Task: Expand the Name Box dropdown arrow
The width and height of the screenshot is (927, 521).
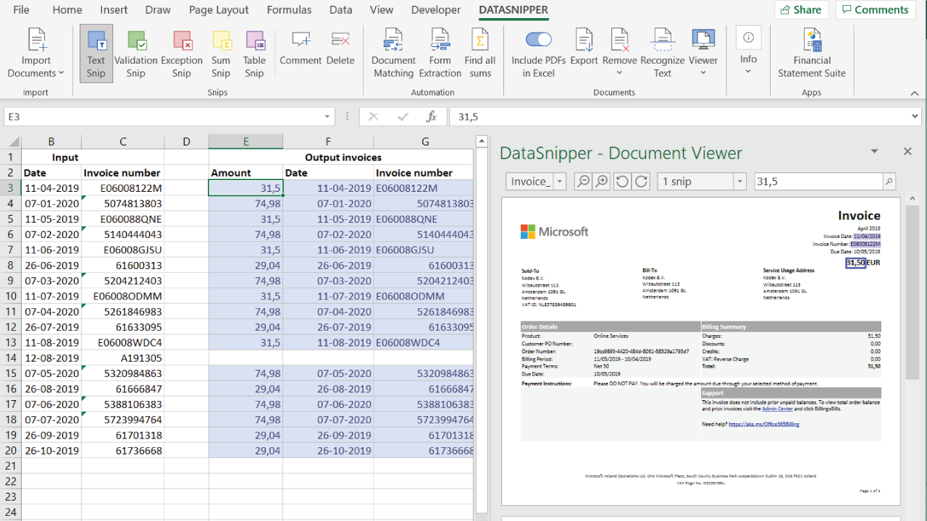Action: click(x=327, y=117)
